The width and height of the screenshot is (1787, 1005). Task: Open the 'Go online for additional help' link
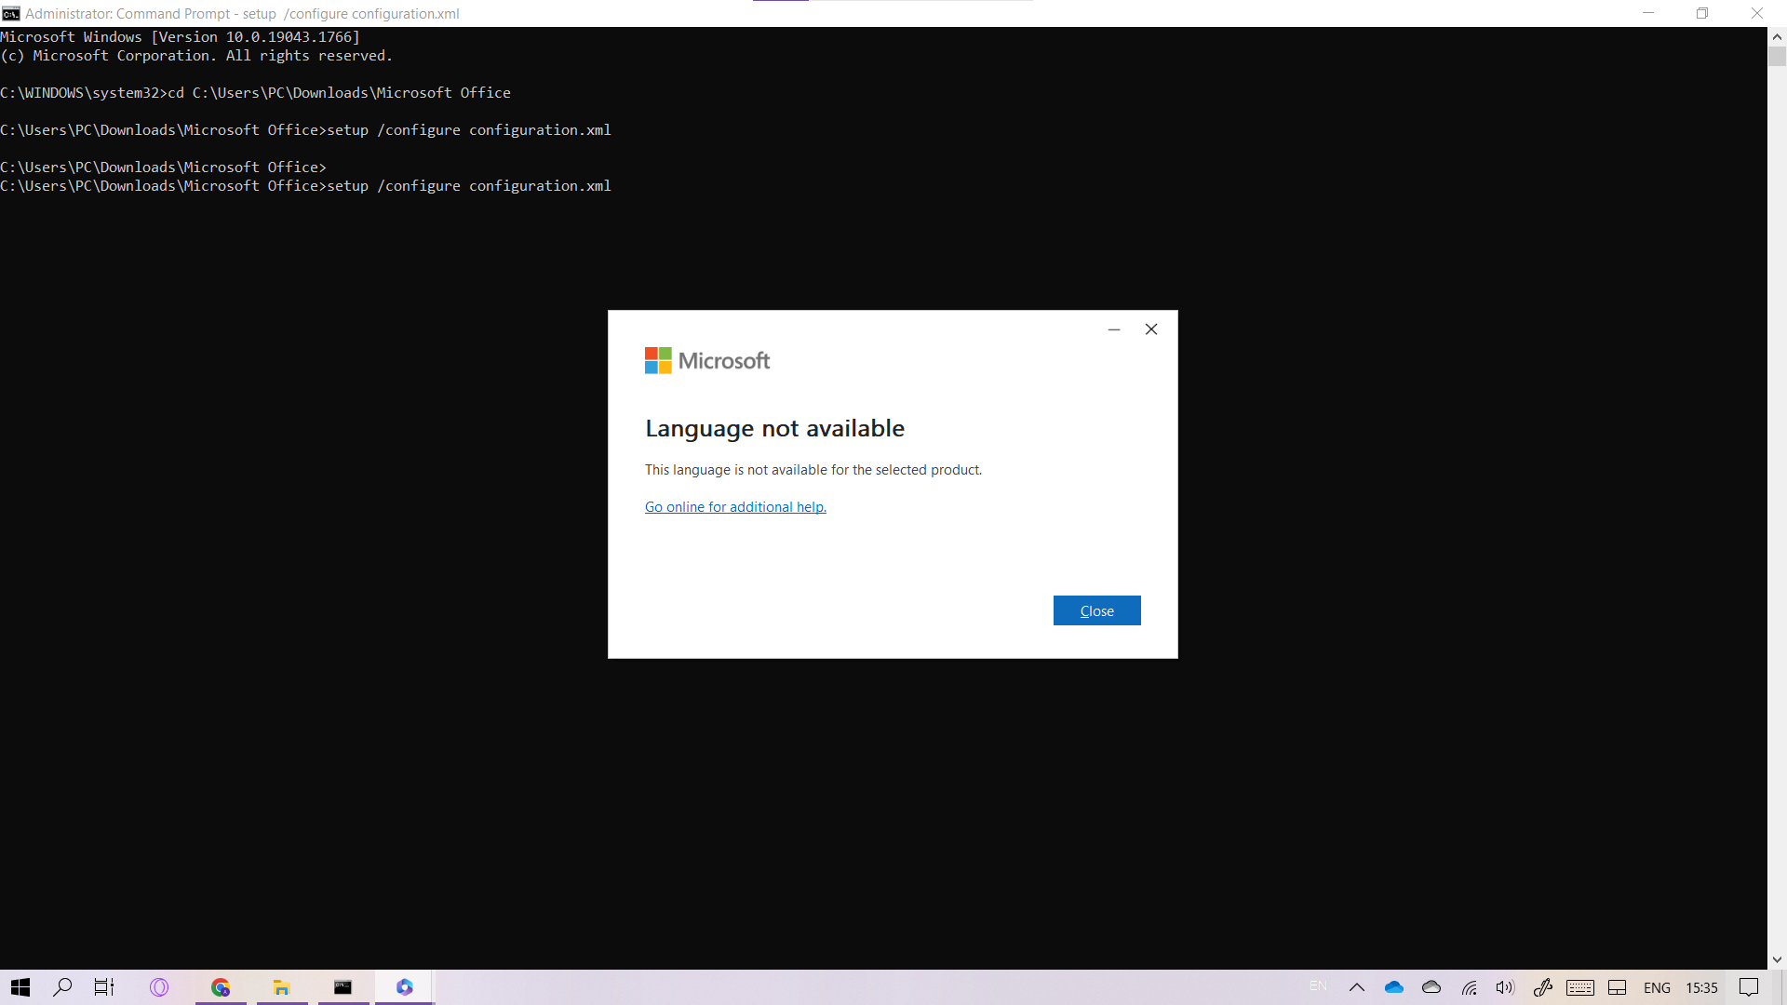[735, 507]
